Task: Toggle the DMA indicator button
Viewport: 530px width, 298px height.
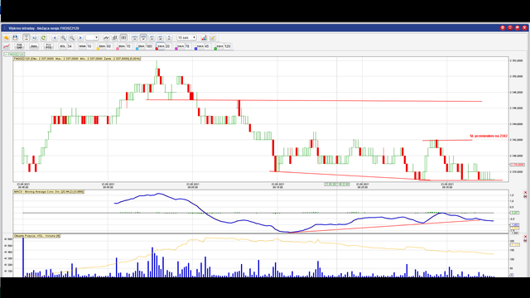Action: point(34,46)
